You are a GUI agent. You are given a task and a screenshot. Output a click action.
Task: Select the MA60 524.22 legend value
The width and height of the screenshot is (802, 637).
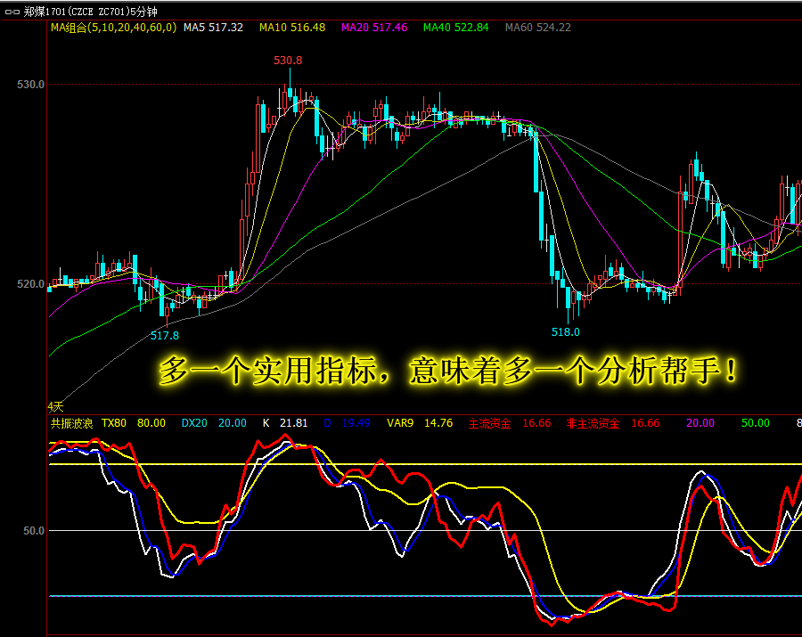pyautogui.click(x=538, y=28)
